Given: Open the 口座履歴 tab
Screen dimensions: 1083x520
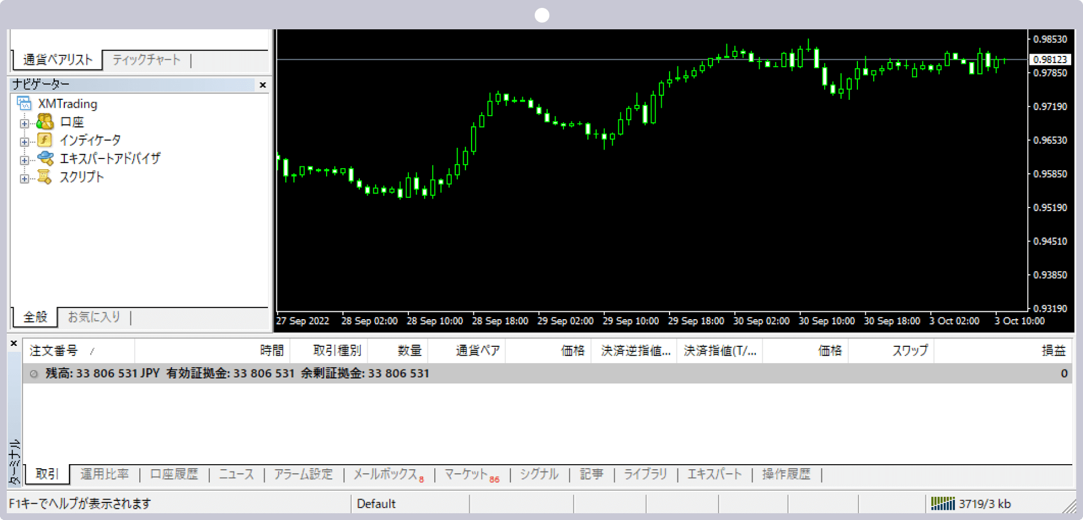Looking at the screenshot, I should point(174,474).
